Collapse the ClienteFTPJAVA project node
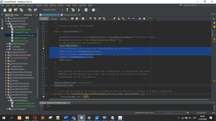 6,21
